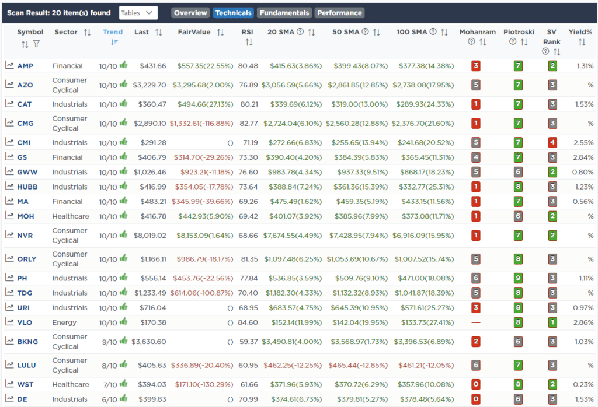Click the thumbs-up icon for HUBB
The height and width of the screenshot is (407, 598).
(123, 186)
